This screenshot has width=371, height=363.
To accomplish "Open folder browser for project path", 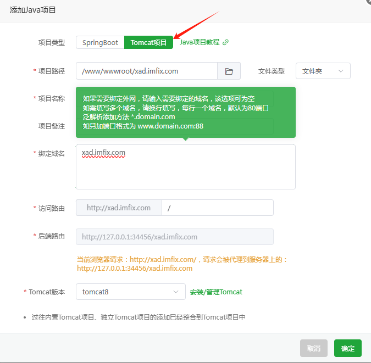I will tap(229, 71).
